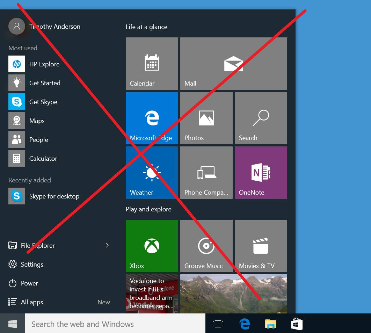The width and height of the screenshot is (371, 333).
Task: Launch Edge from the taskbar
Action: [x=245, y=324]
